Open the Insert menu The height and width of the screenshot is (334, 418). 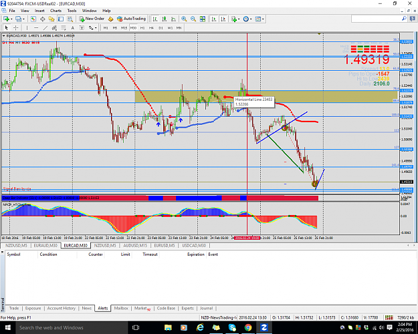click(x=39, y=11)
